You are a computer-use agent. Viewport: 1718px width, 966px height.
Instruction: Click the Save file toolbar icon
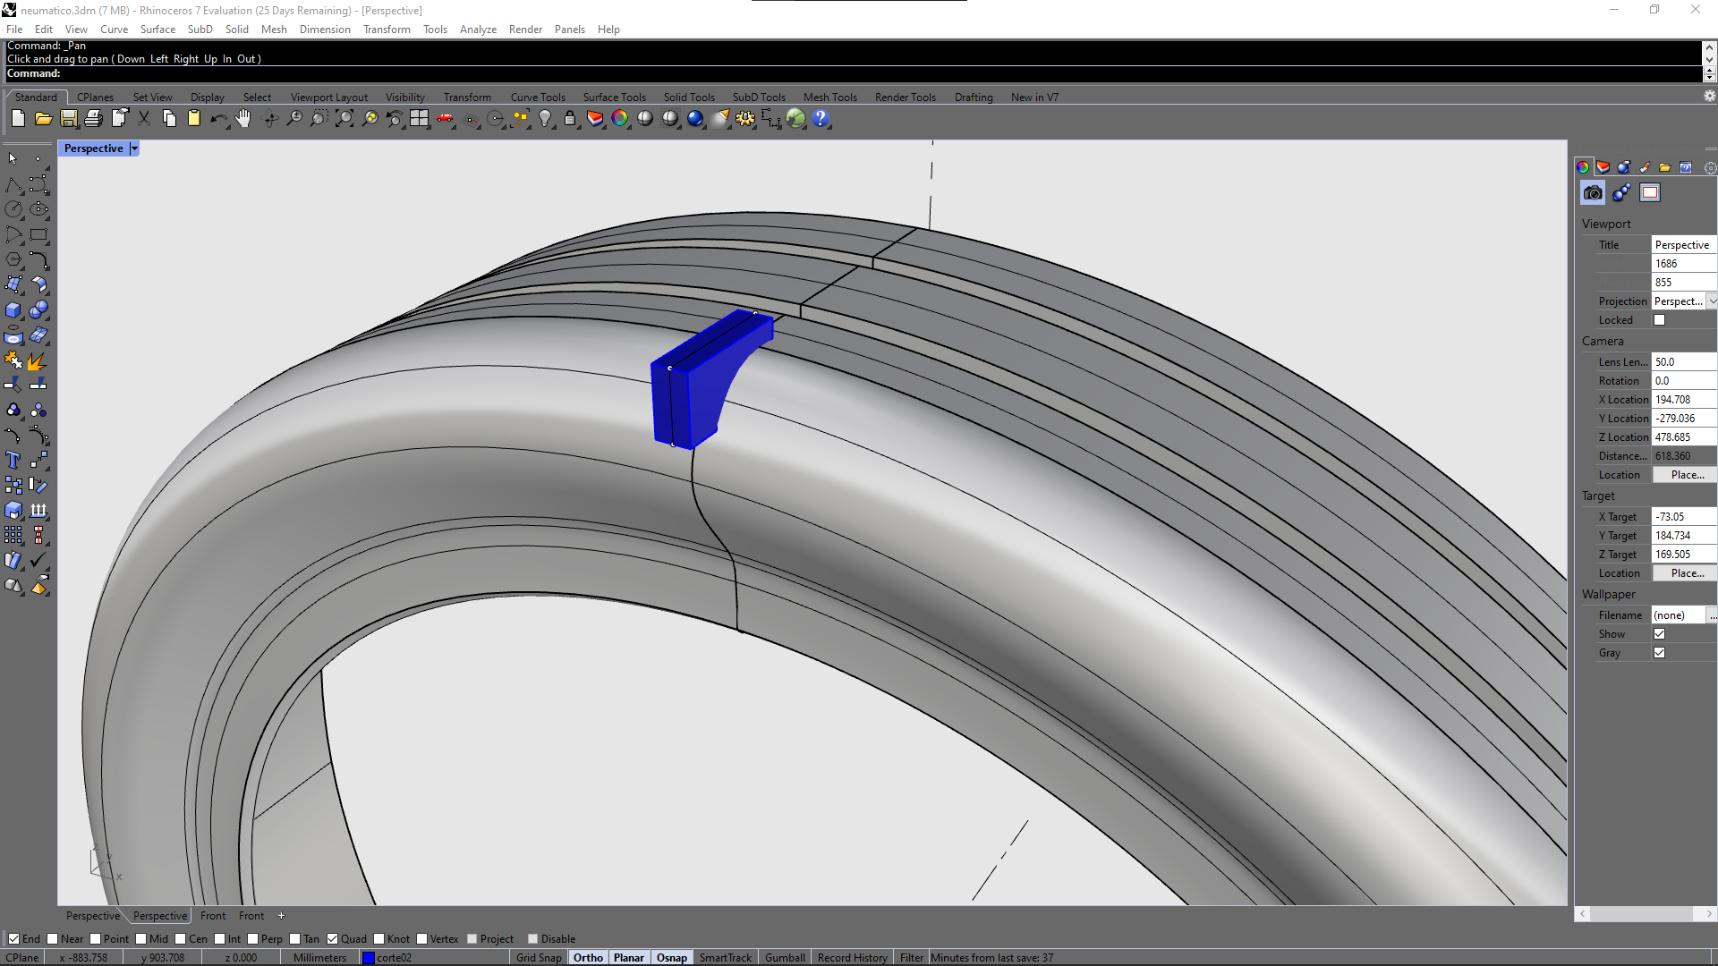pyautogui.click(x=69, y=118)
